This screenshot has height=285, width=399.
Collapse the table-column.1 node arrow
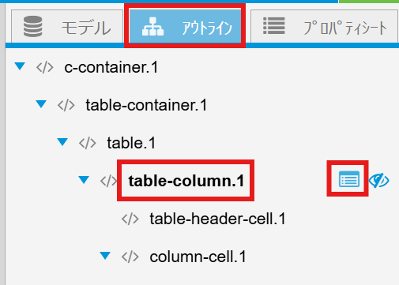pyautogui.click(x=84, y=180)
